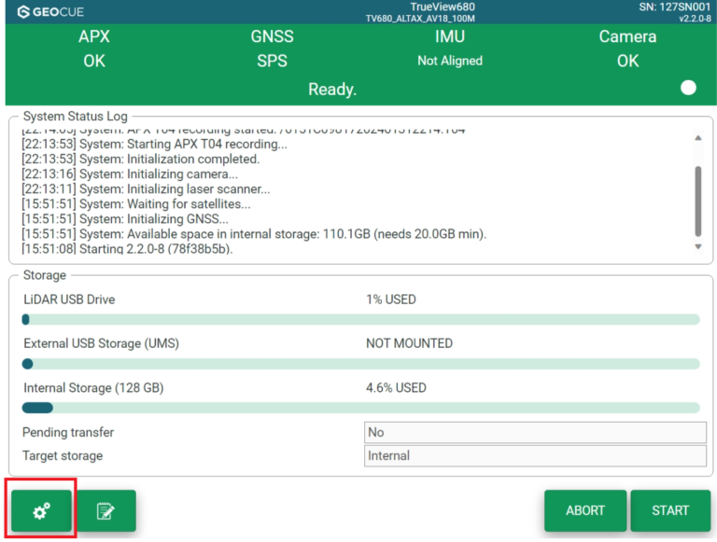Click the START button
The width and height of the screenshot is (717, 542).
670,510
